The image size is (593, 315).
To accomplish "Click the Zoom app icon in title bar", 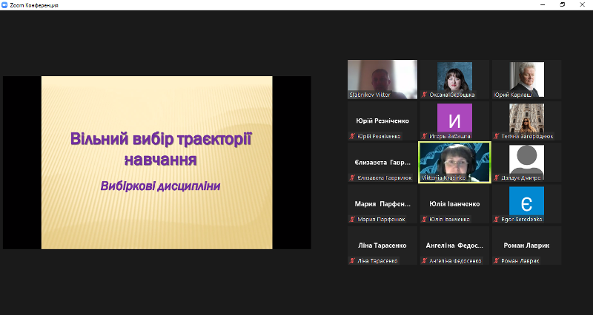I will coord(4,5).
